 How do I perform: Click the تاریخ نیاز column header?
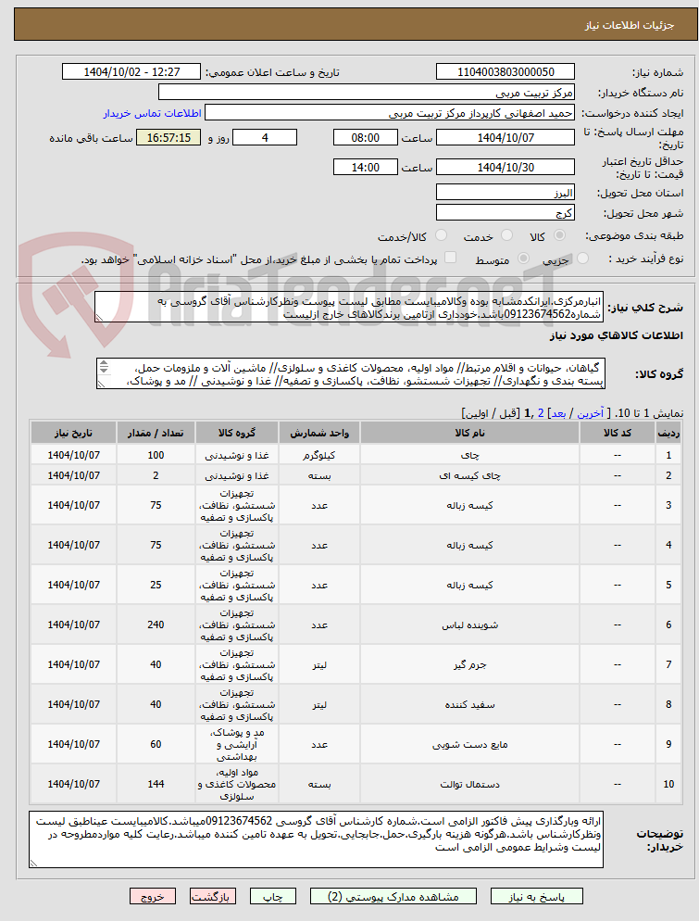point(73,433)
